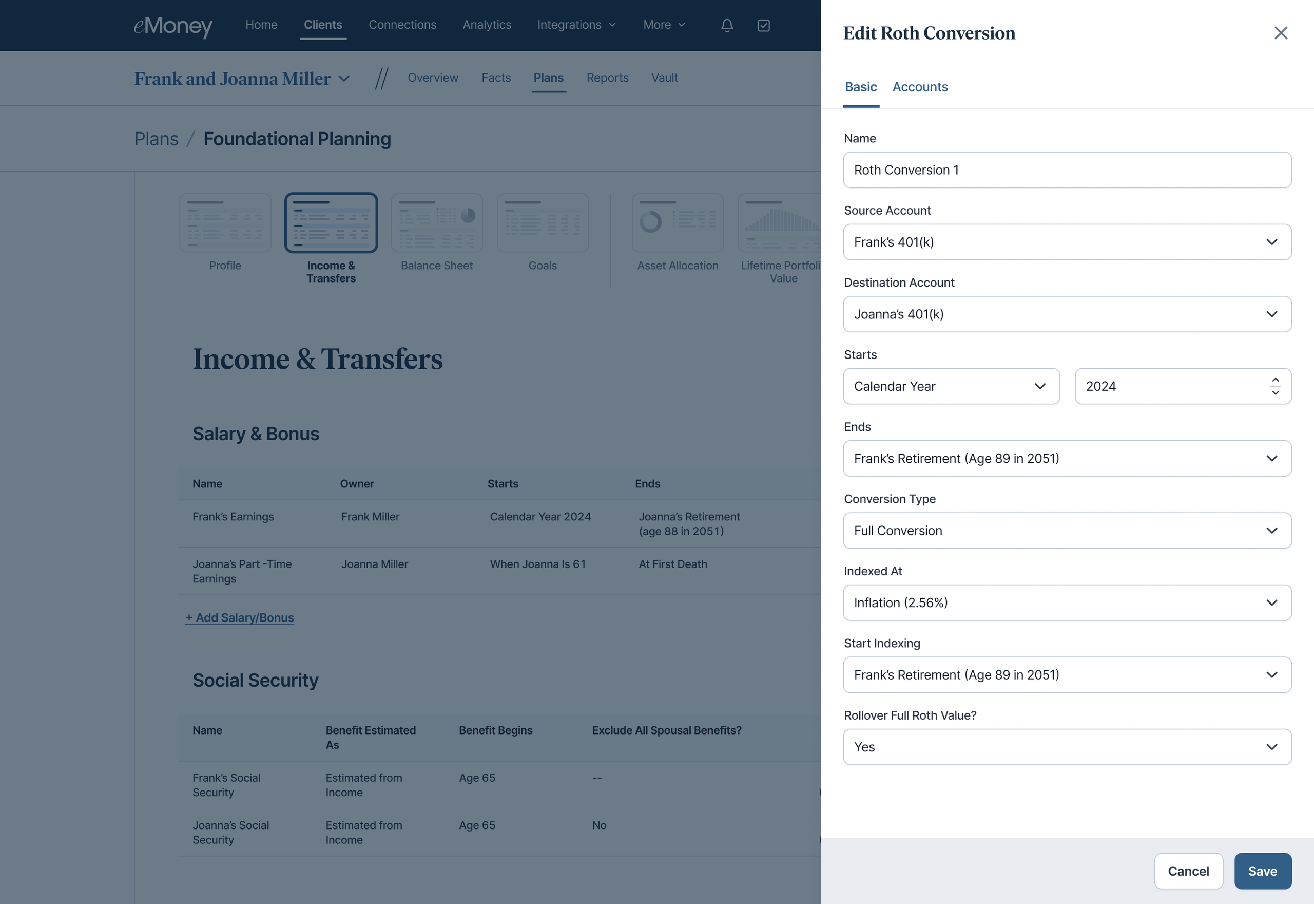
Task: Open the Reports tab
Action: [x=607, y=78]
